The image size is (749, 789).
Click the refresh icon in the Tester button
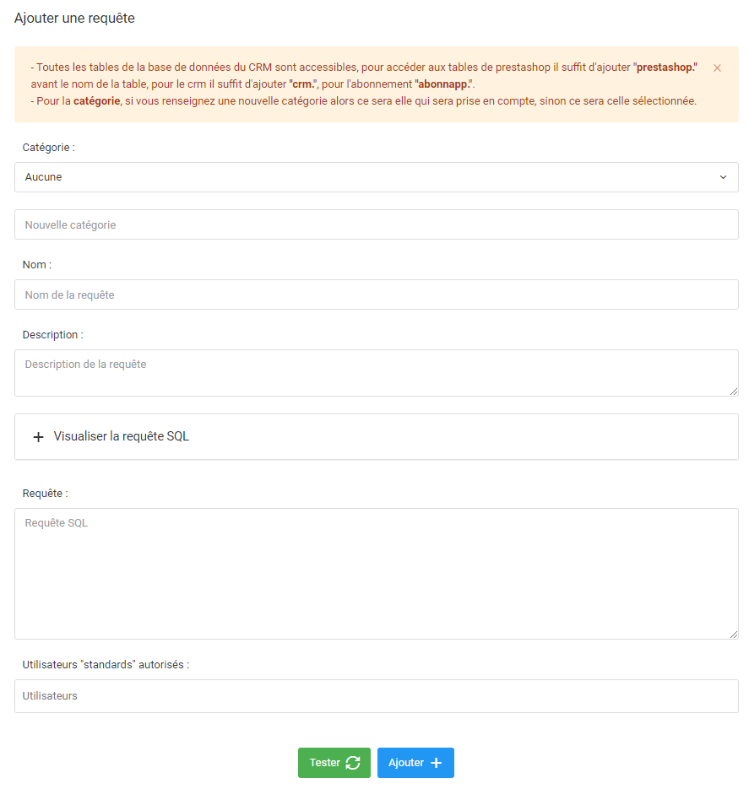(x=353, y=762)
